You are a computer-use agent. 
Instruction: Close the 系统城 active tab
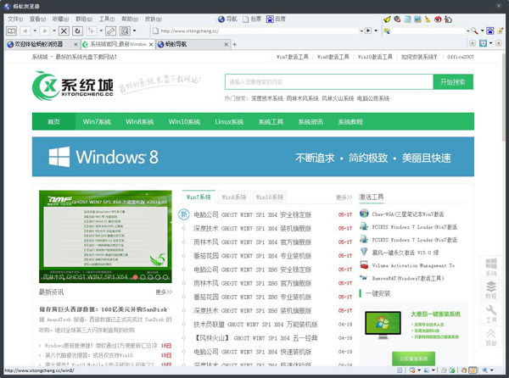coord(151,44)
